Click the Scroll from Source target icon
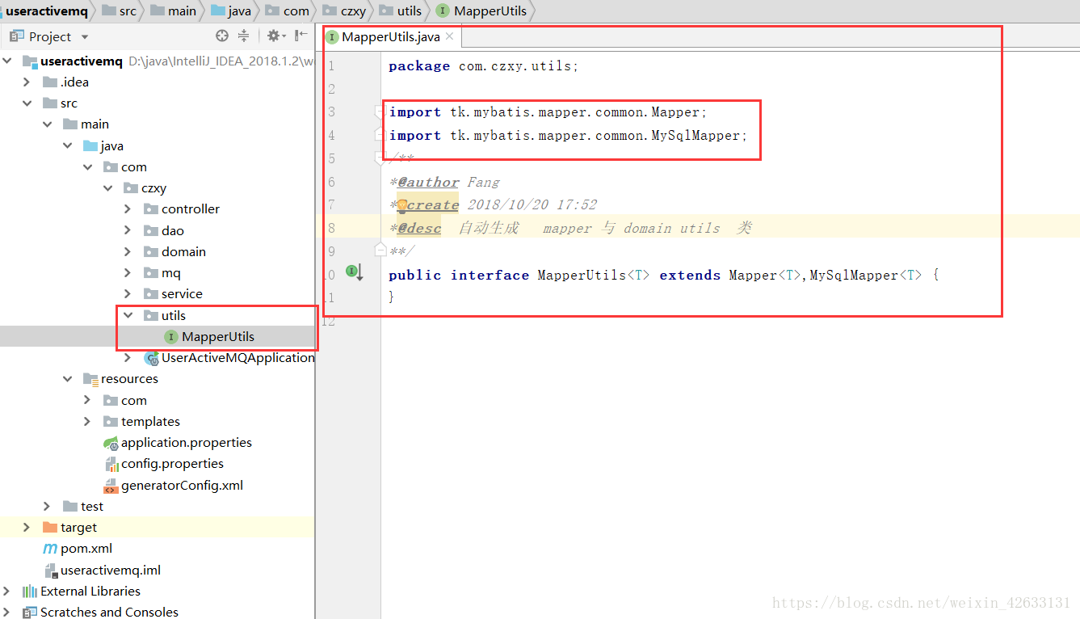This screenshot has width=1080, height=619. [x=222, y=36]
